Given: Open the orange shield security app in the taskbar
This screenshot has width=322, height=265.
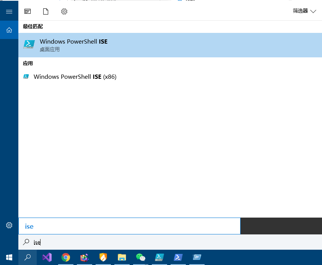Looking at the screenshot, I should (x=103, y=257).
